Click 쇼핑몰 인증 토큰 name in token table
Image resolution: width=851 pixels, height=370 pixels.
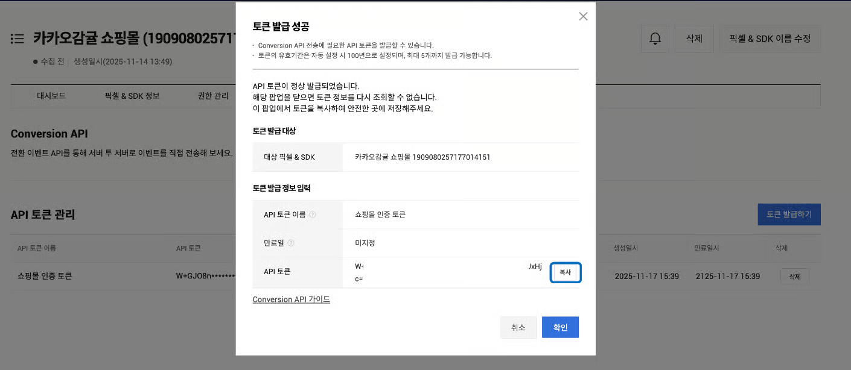tap(45, 277)
